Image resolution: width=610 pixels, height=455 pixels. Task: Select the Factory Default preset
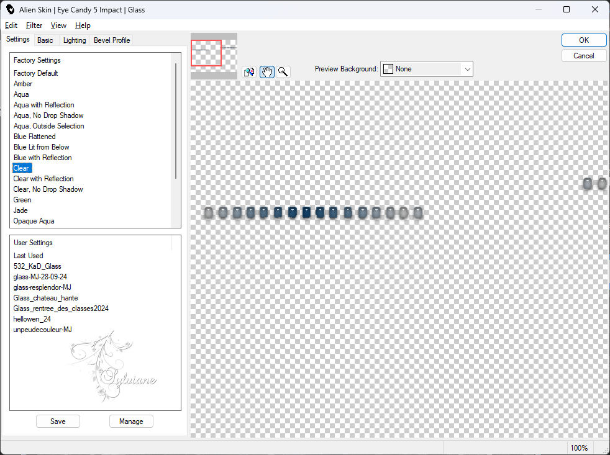(x=36, y=73)
